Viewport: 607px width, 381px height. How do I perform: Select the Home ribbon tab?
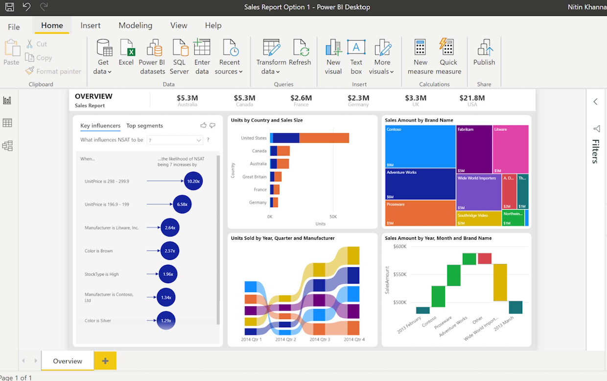coord(52,25)
